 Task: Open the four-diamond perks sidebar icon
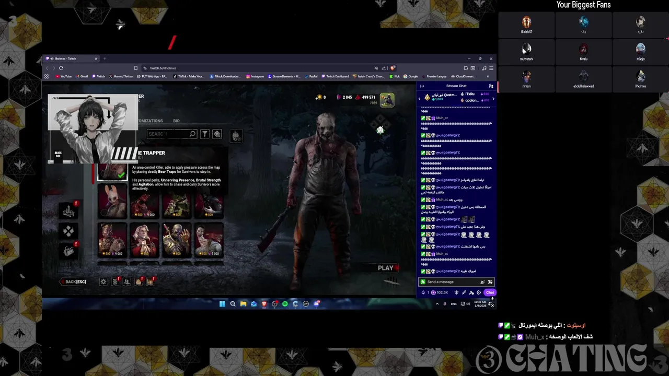(x=68, y=231)
